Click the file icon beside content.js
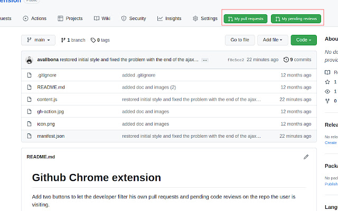The width and height of the screenshot is (338, 211). tap(30, 99)
